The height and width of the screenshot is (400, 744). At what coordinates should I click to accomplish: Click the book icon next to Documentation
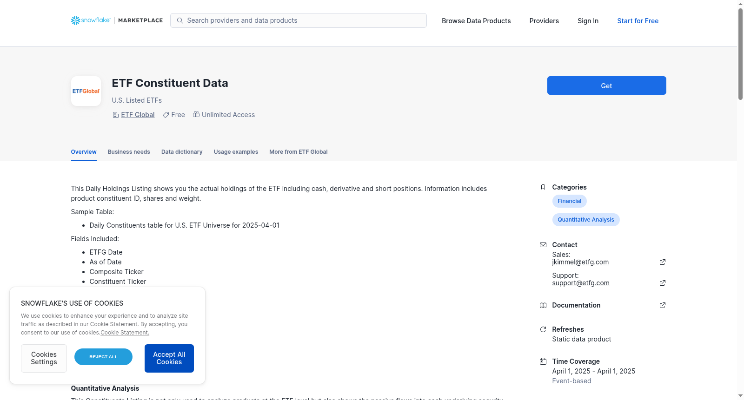pos(543,305)
